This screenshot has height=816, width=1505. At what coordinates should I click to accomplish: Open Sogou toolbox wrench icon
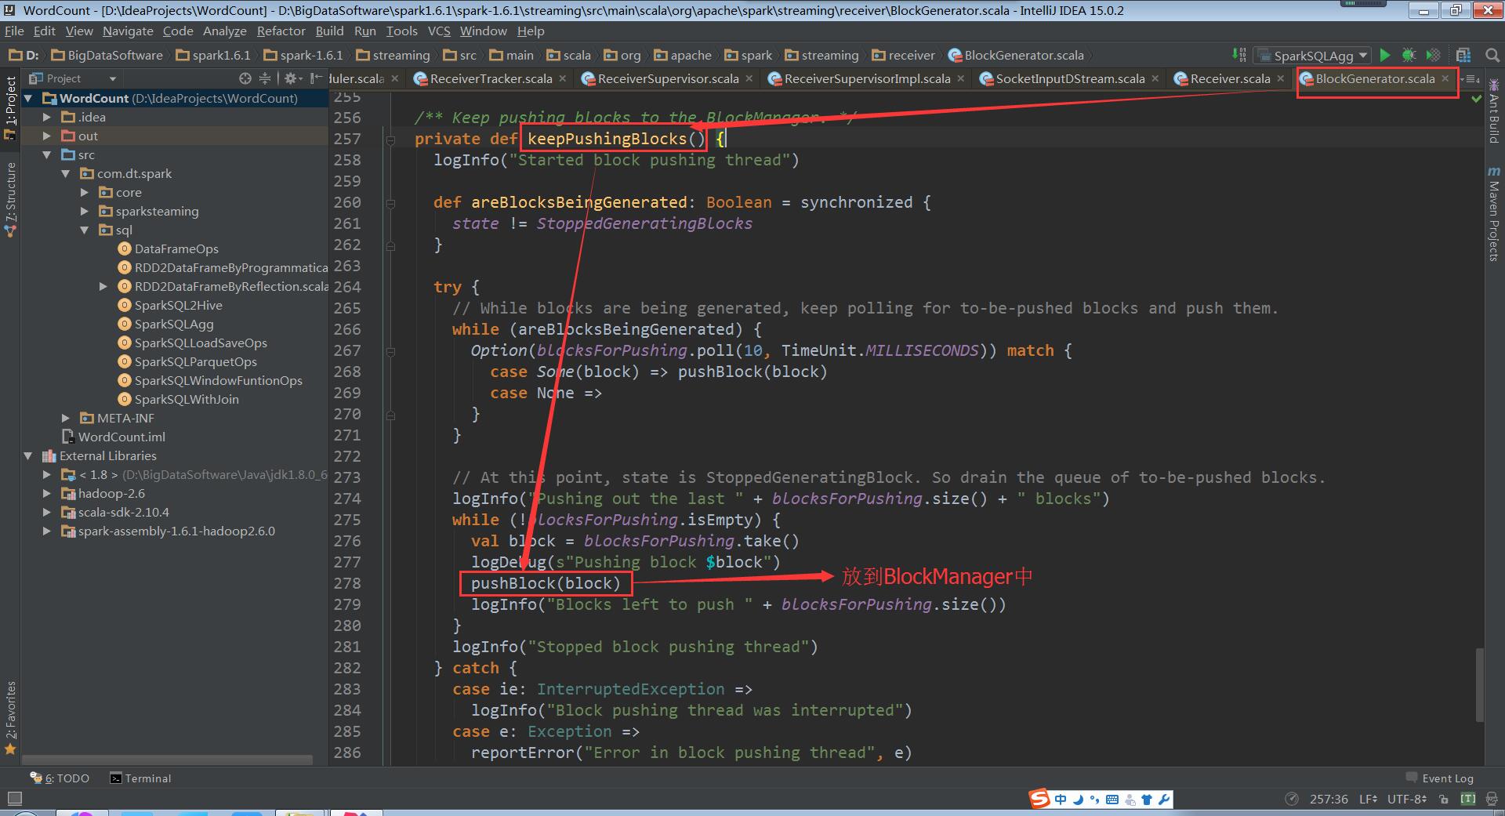coord(1164,800)
